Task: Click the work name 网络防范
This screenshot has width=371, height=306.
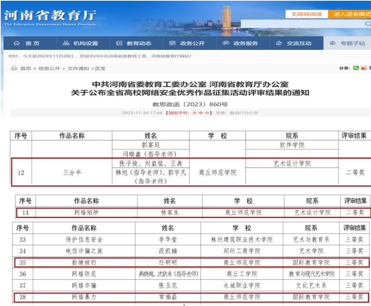Action: click(x=84, y=274)
